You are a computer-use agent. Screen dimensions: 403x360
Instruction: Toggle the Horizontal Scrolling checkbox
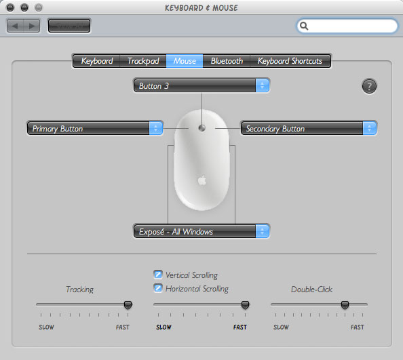(x=158, y=288)
